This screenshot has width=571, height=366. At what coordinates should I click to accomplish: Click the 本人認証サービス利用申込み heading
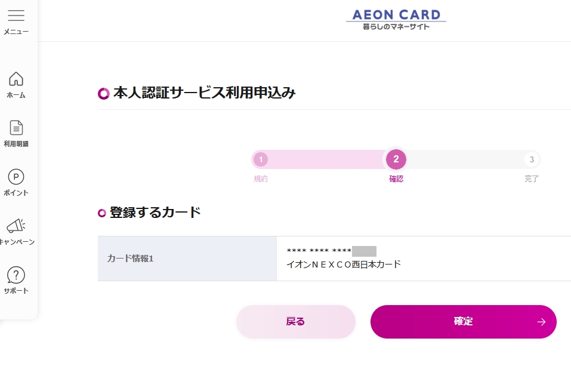click(x=204, y=93)
